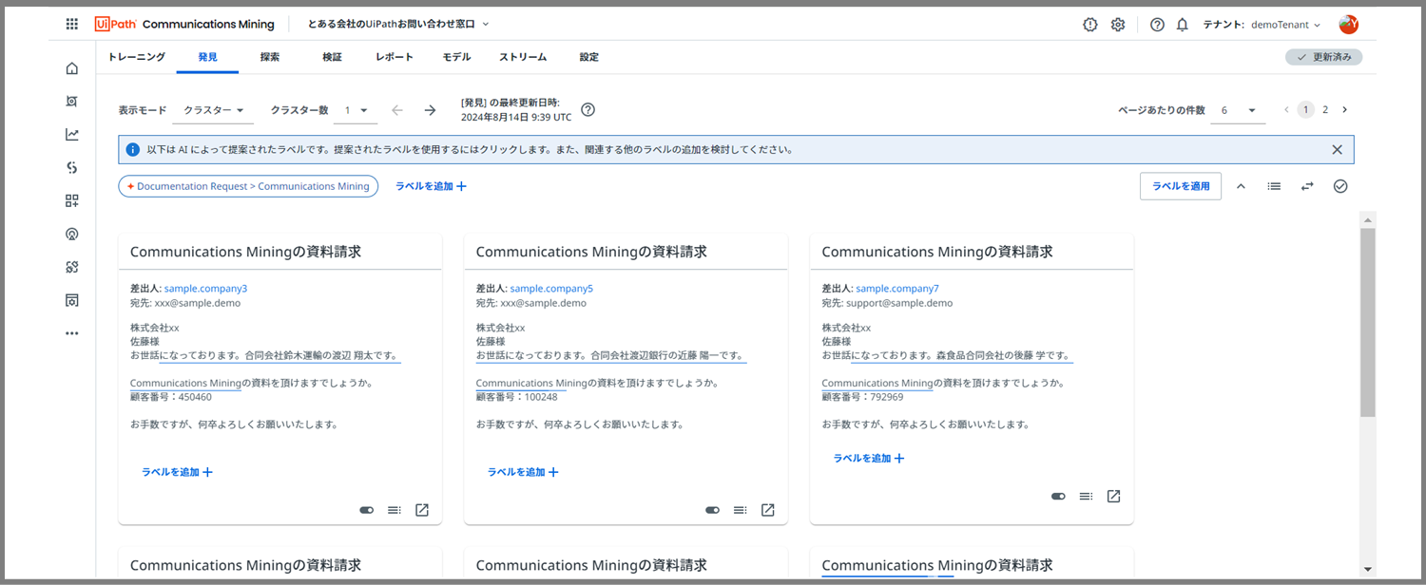Click suggested label Documentation Request > Communications Mining
This screenshot has width=1426, height=585.
click(x=248, y=186)
